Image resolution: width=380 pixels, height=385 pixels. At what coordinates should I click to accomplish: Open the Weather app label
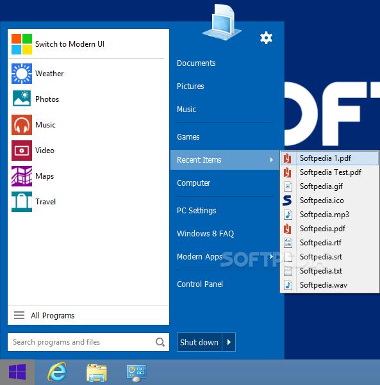point(49,74)
